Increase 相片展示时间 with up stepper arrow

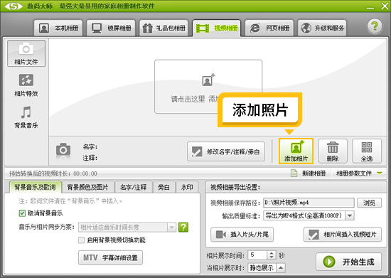click(x=272, y=253)
